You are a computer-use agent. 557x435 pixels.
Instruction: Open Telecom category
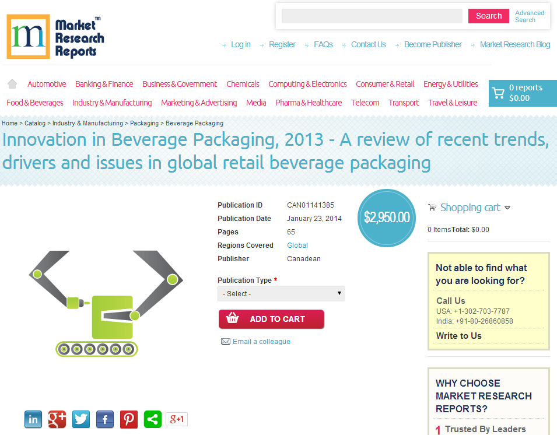(365, 103)
